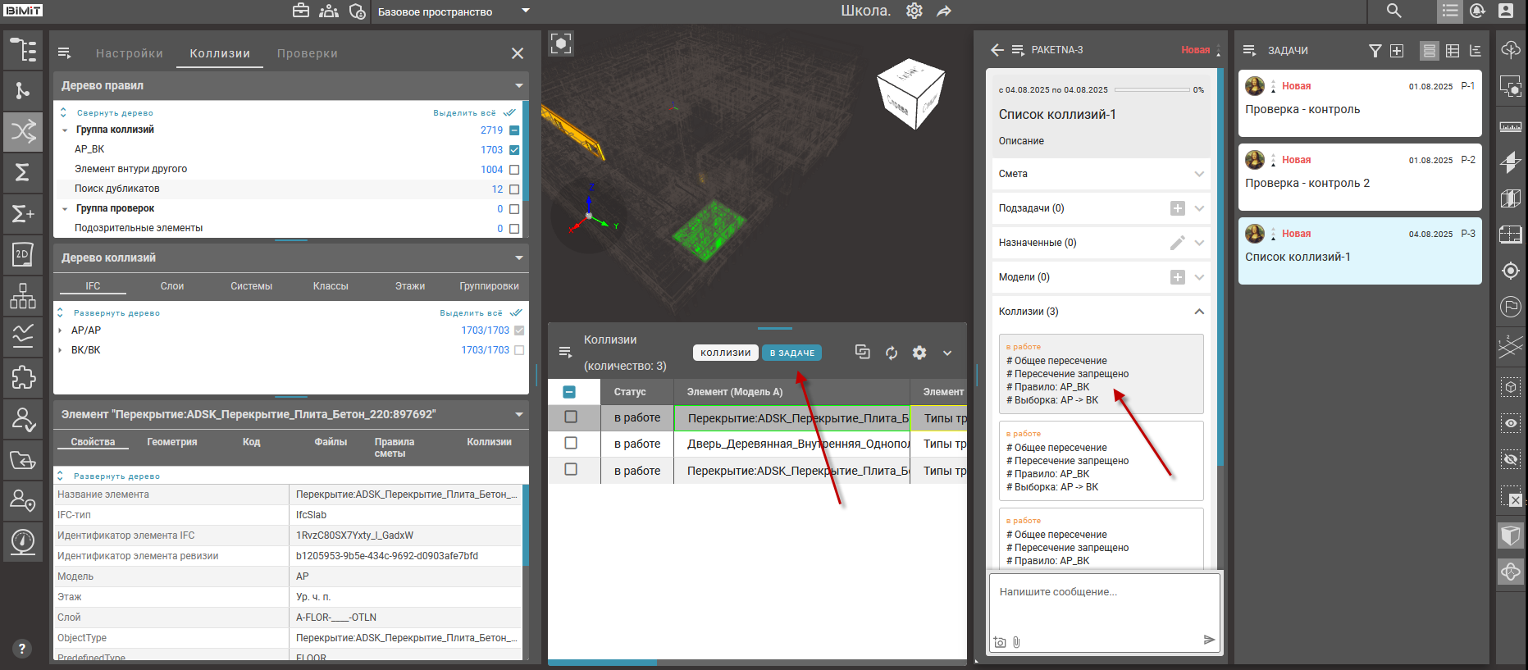Viewport: 1528px width, 670px height.
Task: Check the first collision row checkbox
Action: [x=571, y=417]
